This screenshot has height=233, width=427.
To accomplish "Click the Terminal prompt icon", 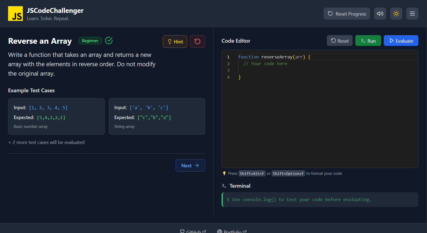I will pyautogui.click(x=224, y=186).
